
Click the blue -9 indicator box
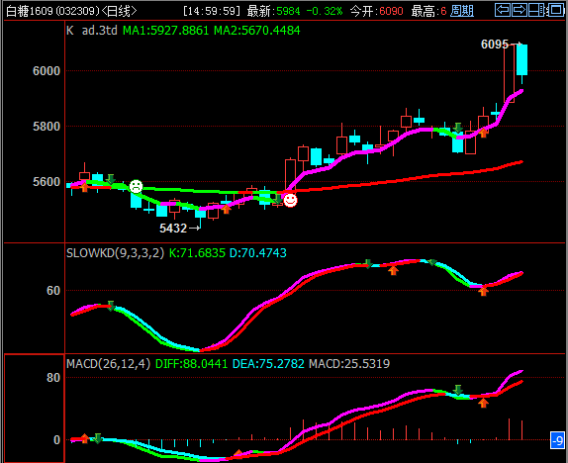click(x=557, y=440)
